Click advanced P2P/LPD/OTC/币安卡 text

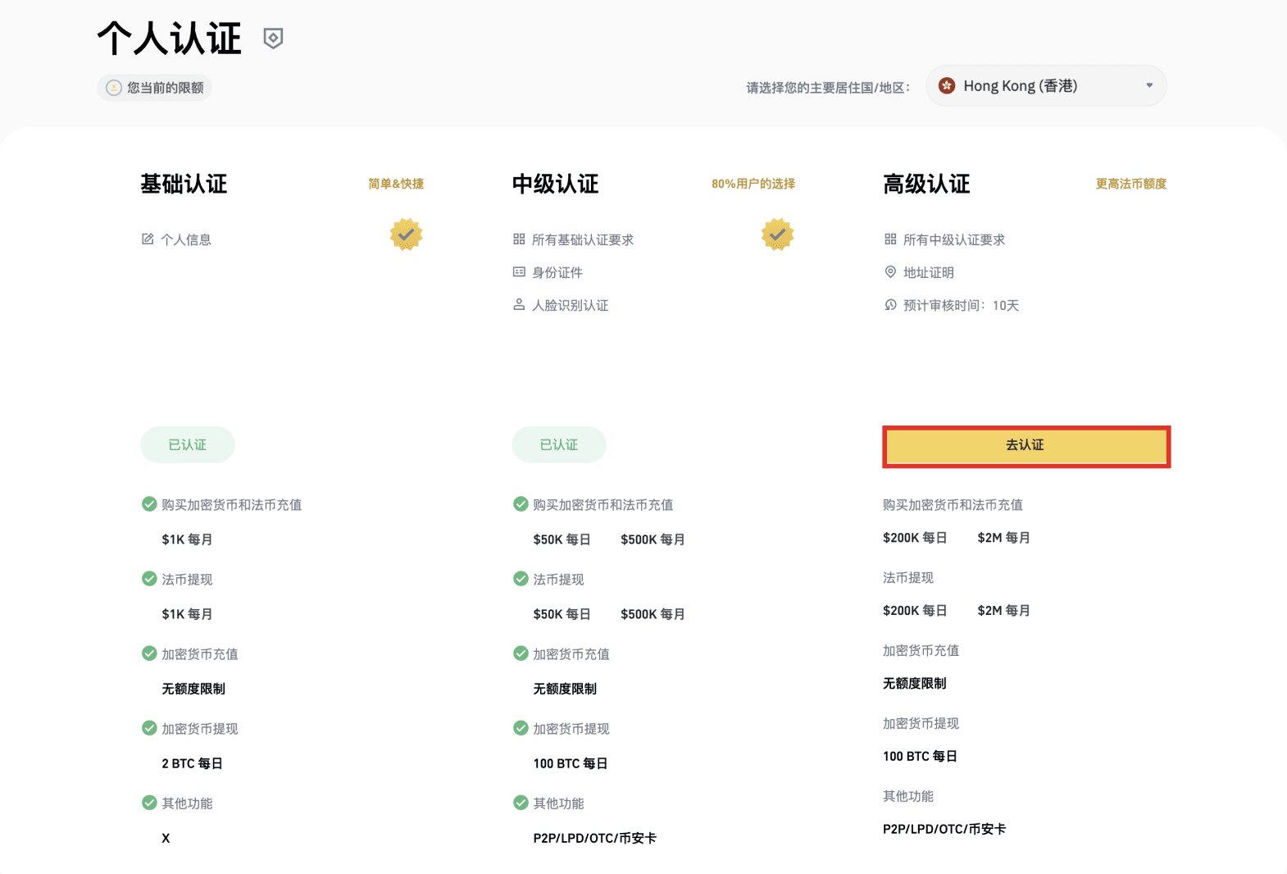(x=944, y=829)
